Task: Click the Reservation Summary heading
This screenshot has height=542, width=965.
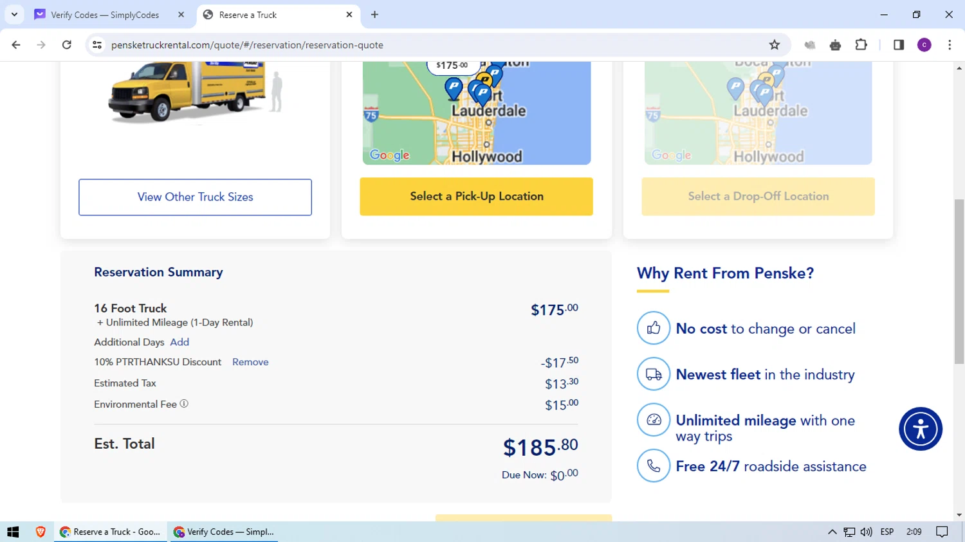Action: pyautogui.click(x=158, y=272)
